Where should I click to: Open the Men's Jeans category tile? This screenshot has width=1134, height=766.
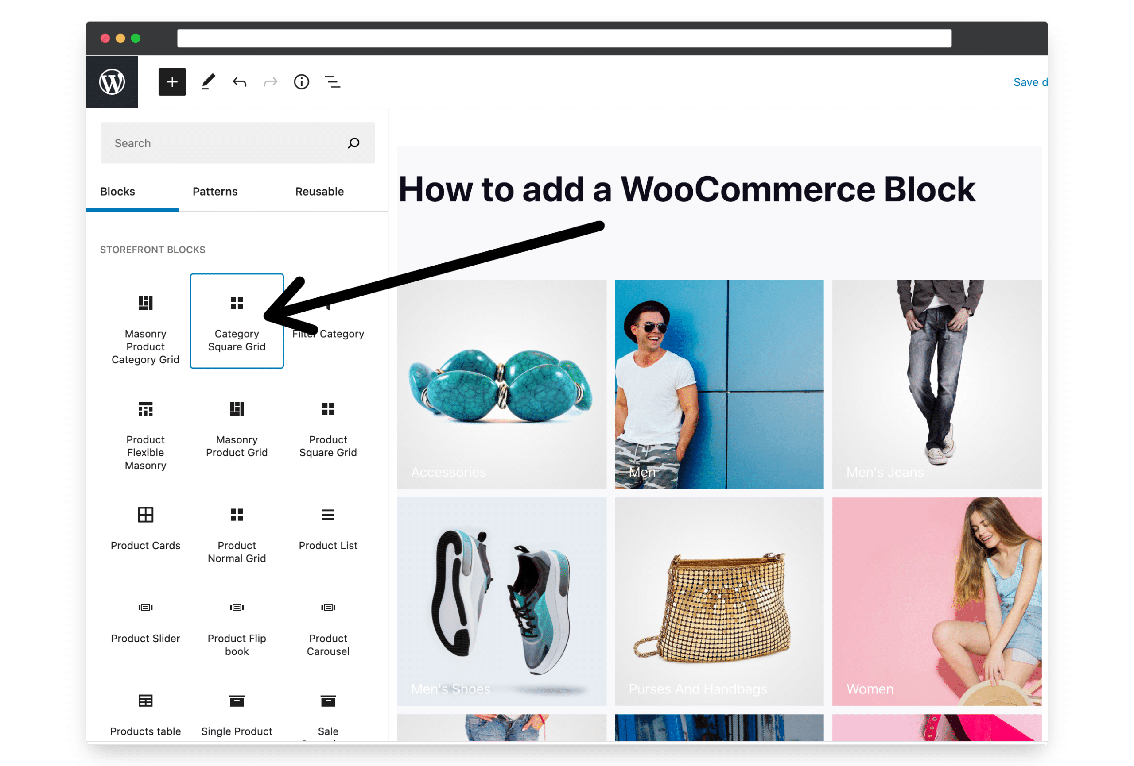click(937, 384)
